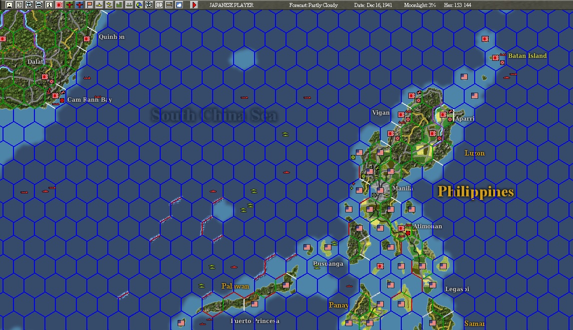
Task: Click the Date: Dec 16, 1941 text
Action: click(x=373, y=5)
